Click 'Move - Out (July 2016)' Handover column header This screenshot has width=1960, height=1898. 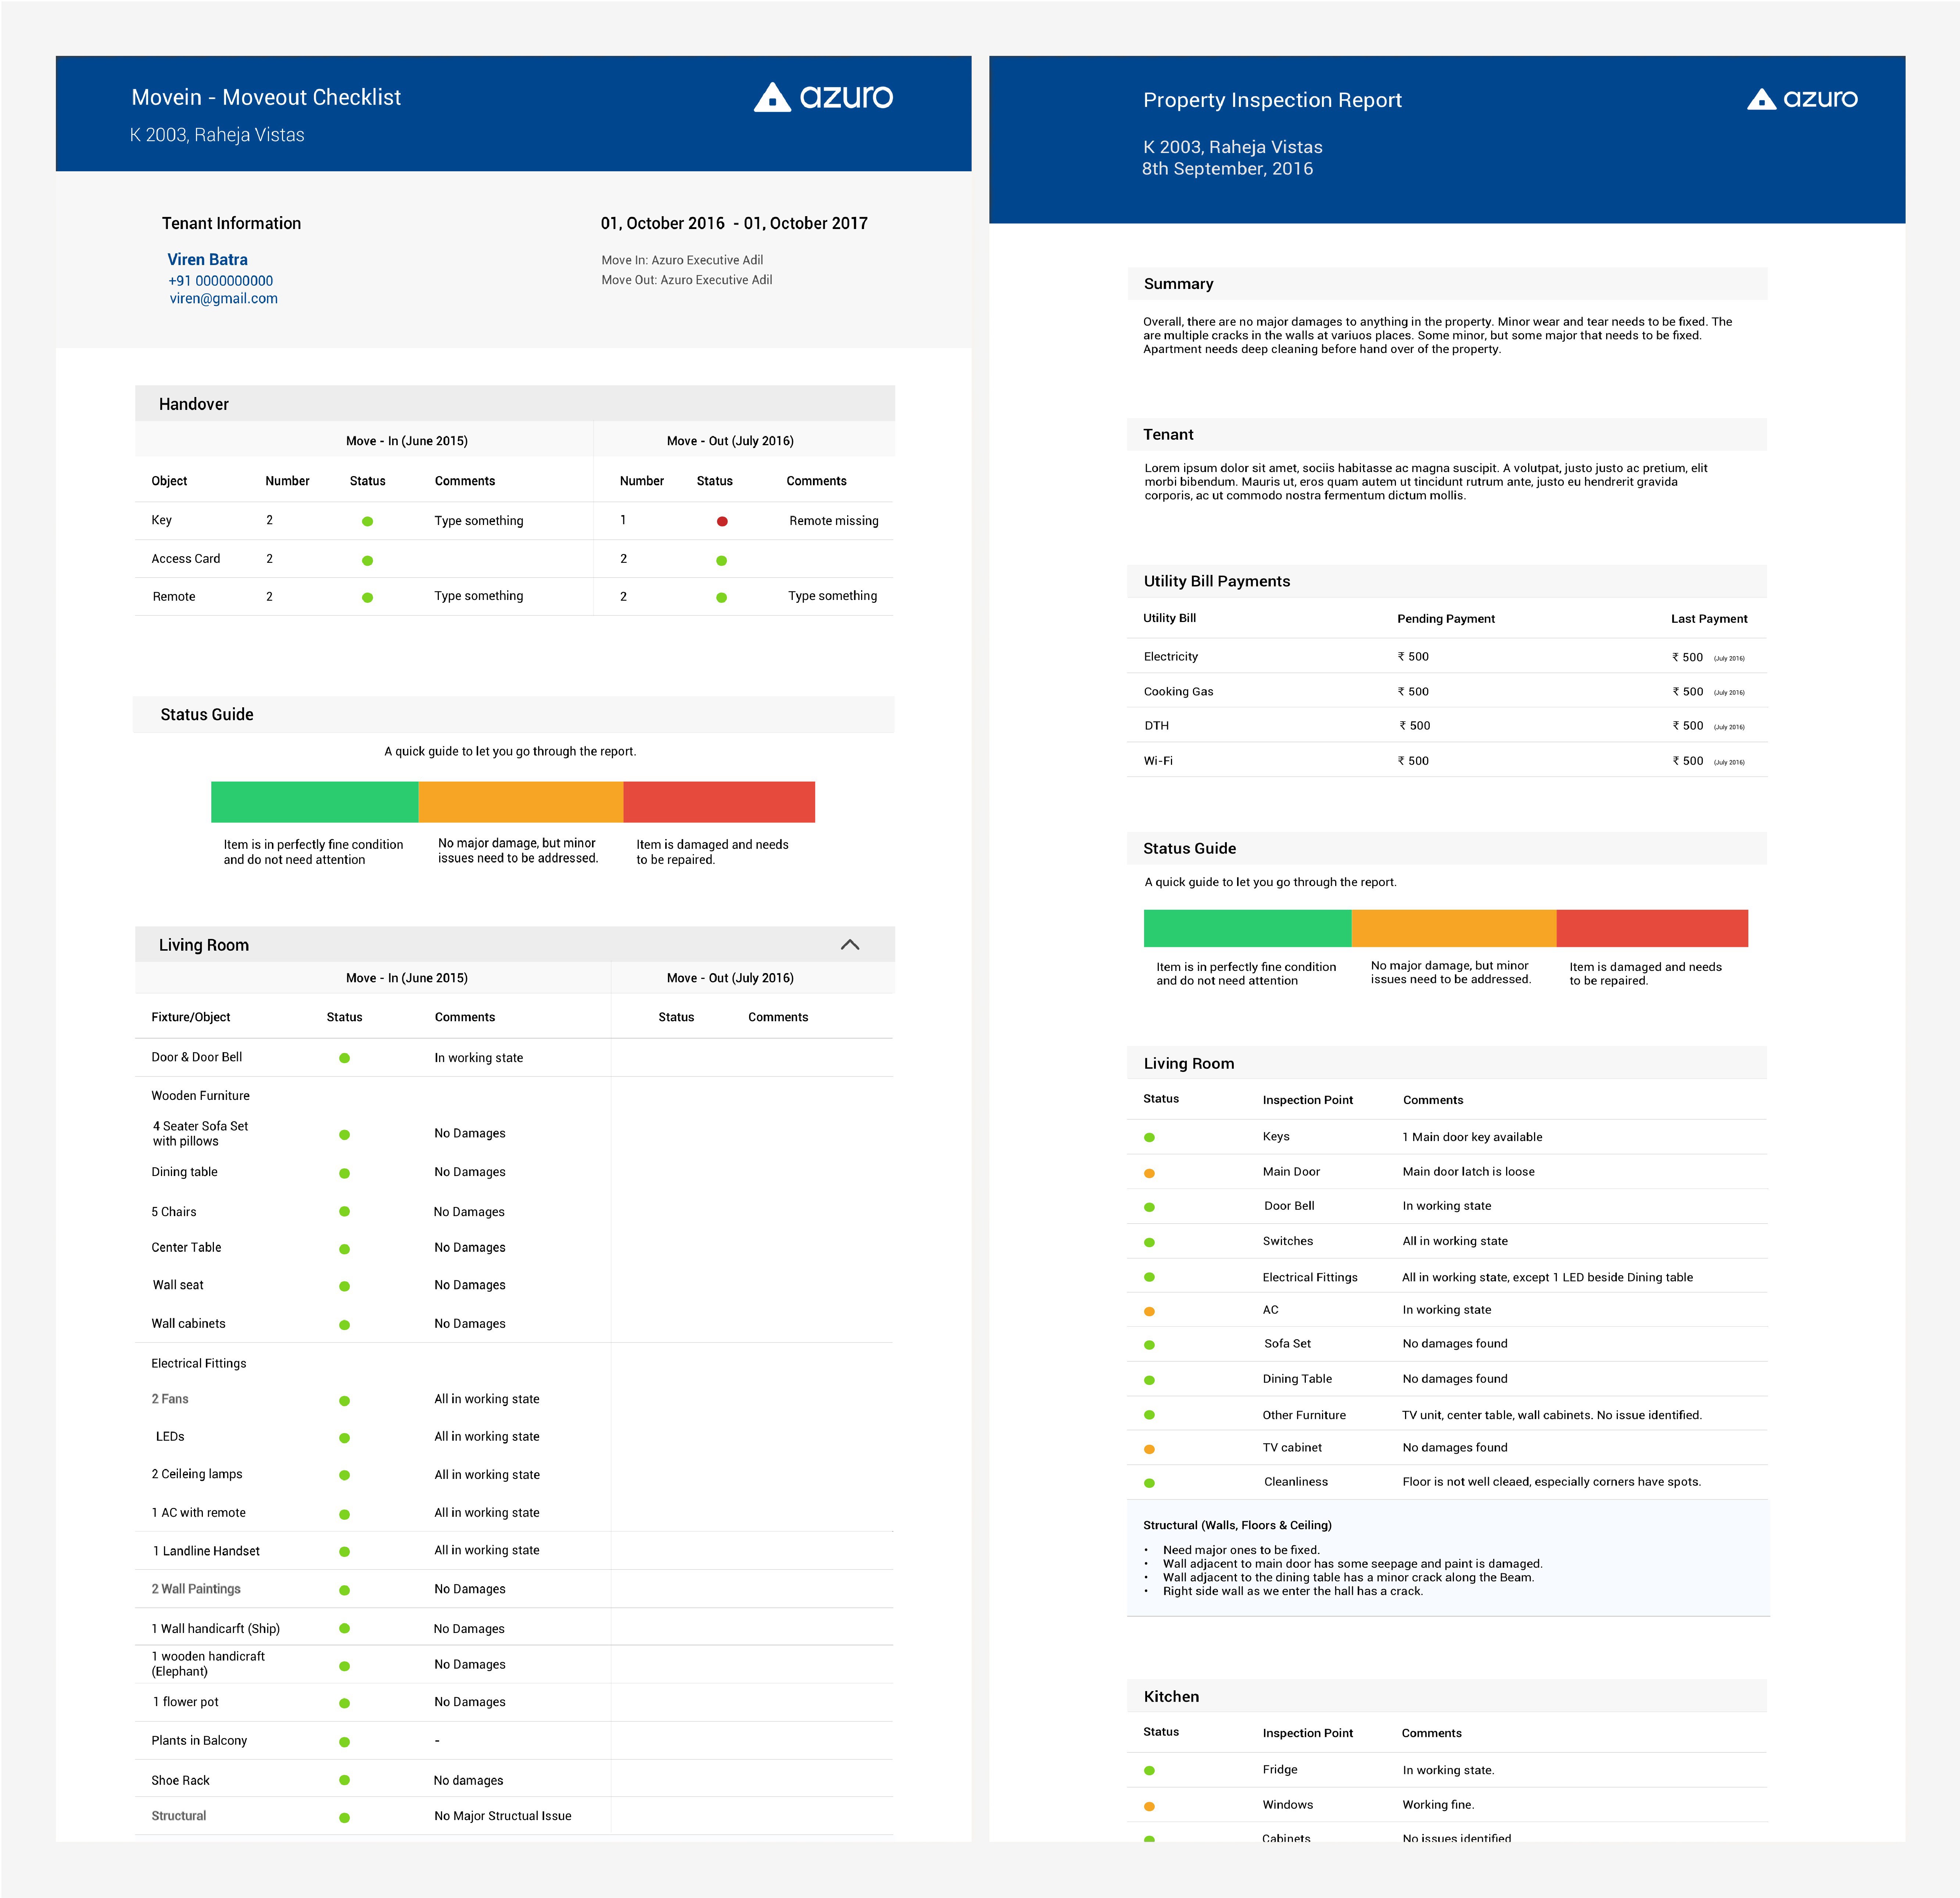(730, 441)
